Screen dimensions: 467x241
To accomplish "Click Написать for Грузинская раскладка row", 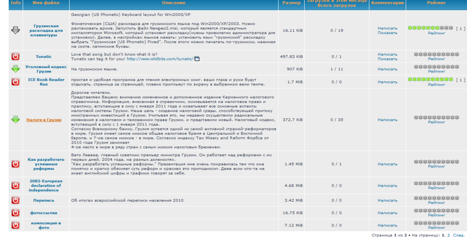I will 387,28.
